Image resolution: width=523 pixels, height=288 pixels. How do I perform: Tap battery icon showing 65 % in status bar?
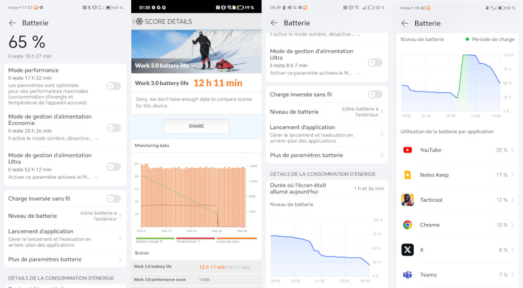(x=109, y=7)
